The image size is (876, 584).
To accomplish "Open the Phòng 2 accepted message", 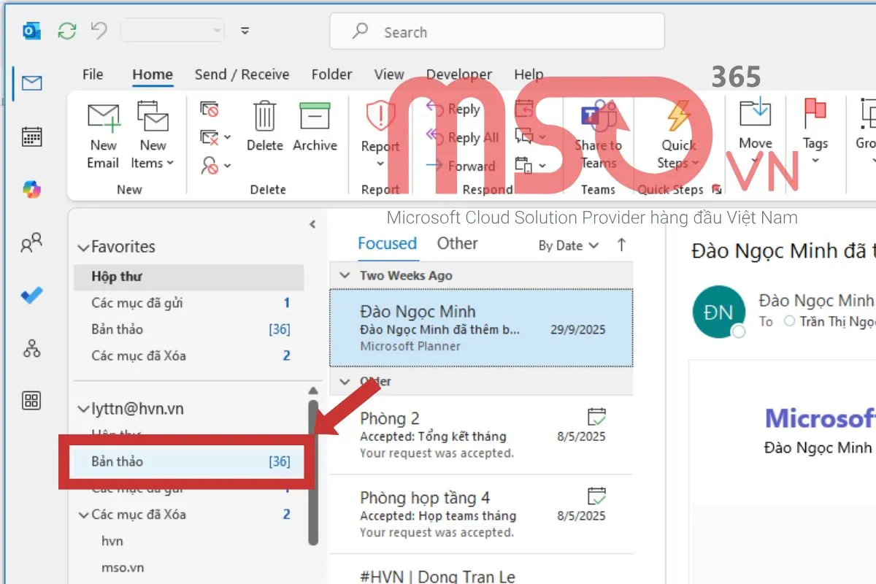I will 480,435.
